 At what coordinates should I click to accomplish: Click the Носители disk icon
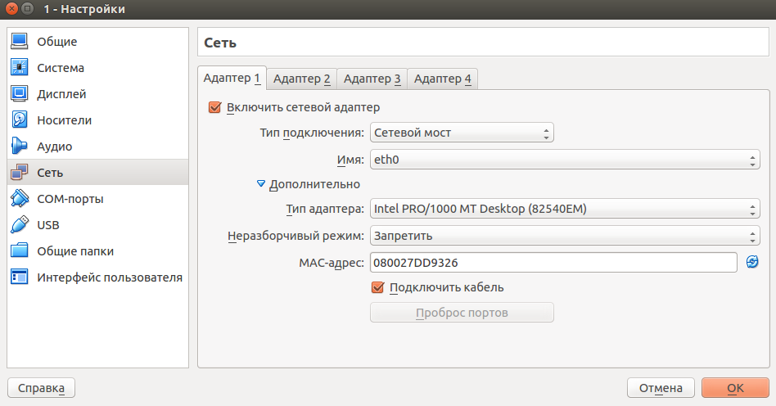[x=20, y=120]
